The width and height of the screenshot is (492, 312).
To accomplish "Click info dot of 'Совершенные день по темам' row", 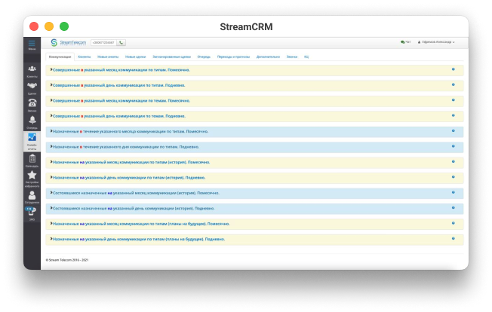I will pyautogui.click(x=453, y=115).
